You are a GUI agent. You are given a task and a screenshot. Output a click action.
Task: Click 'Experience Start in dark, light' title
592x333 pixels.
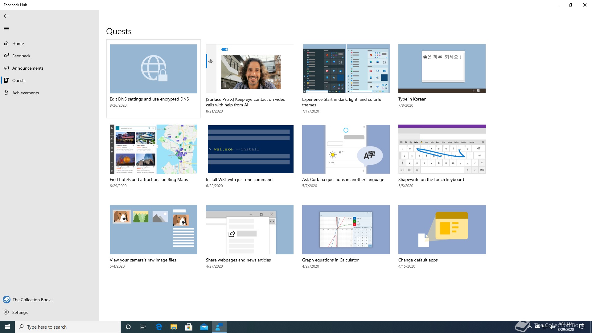[x=342, y=102]
